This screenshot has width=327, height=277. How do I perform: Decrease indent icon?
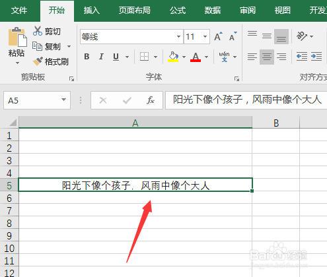tap(302, 57)
